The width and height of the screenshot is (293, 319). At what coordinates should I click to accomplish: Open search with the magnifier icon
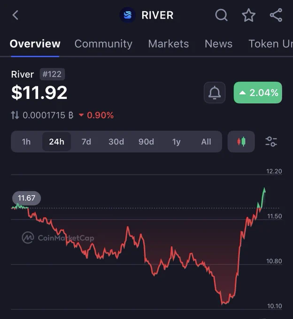point(221,15)
